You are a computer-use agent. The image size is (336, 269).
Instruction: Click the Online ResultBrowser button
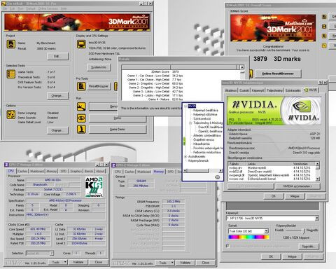coord(278,74)
